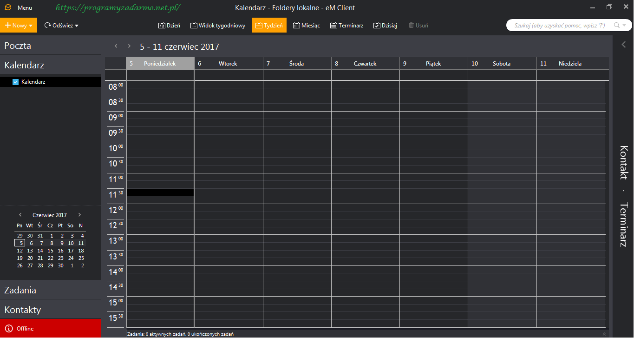634x338 pixels.
Task: Expand the collapsed right sidebar
Action: [x=624, y=45]
